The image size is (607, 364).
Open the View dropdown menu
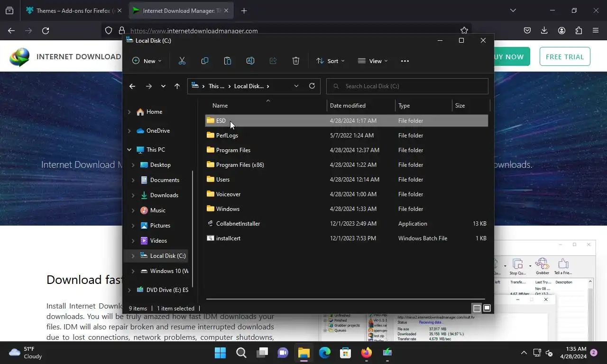(x=373, y=61)
